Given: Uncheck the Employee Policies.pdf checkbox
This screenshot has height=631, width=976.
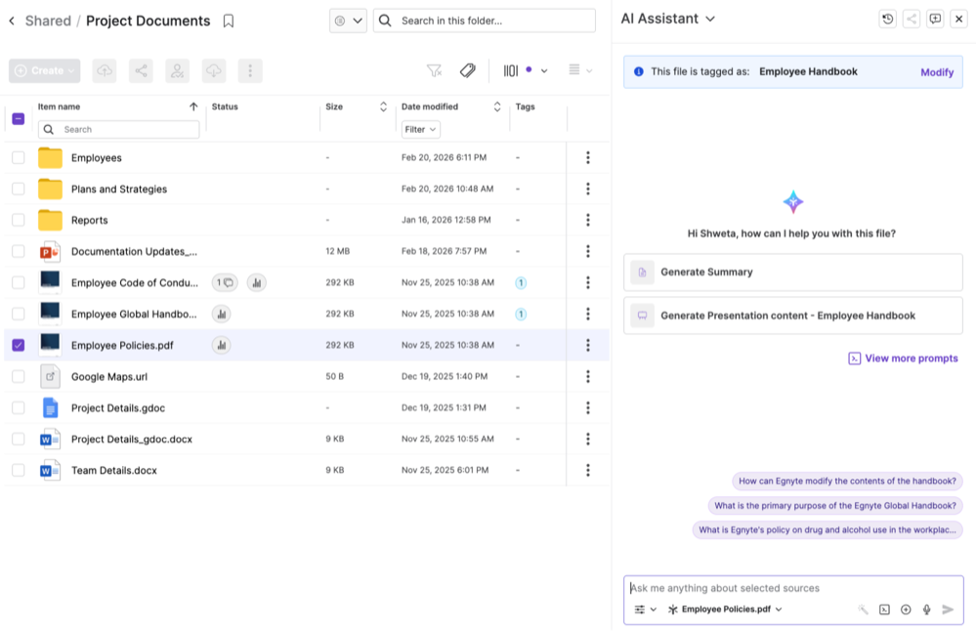Looking at the screenshot, I should pyautogui.click(x=19, y=345).
